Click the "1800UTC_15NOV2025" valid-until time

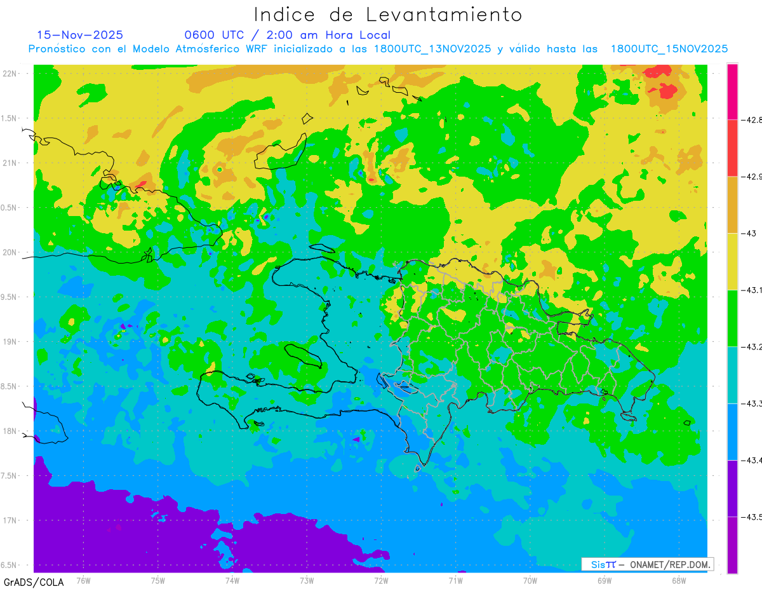(669, 49)
